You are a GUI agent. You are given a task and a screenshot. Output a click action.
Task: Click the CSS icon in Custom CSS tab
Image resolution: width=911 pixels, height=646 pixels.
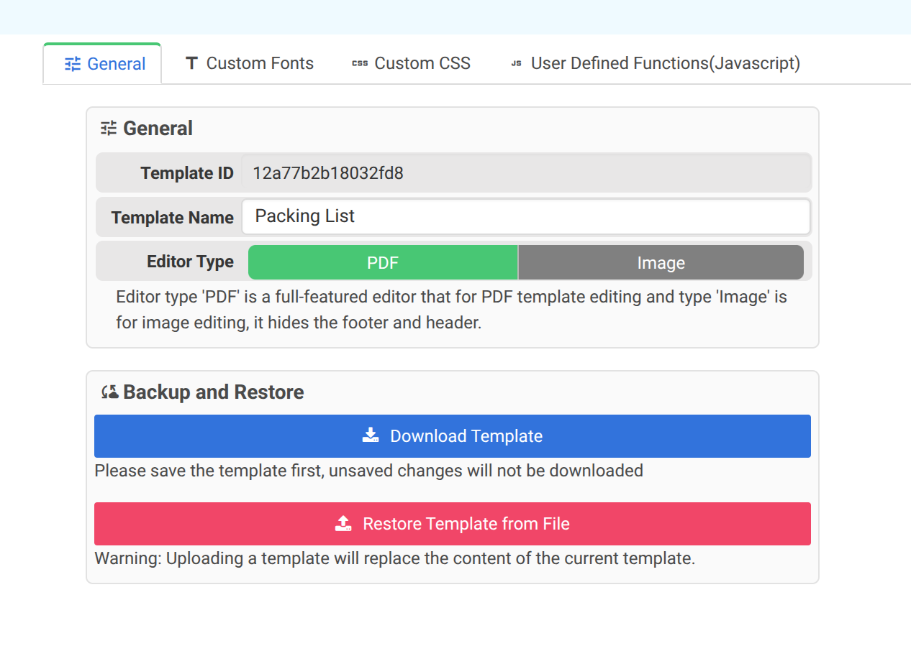point(360,63)
